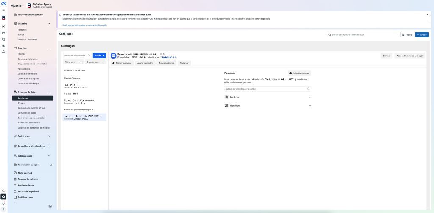Collapse the Usuarios section

[49, 23]
